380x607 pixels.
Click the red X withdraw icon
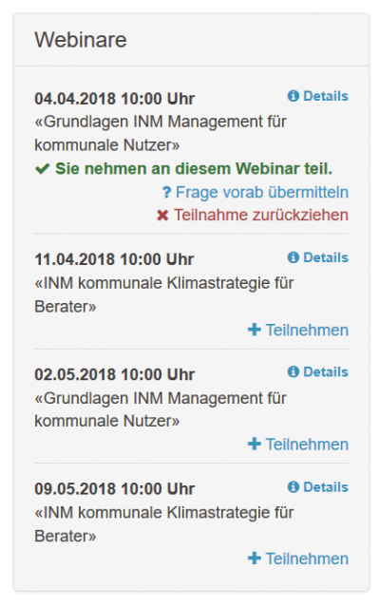(x=162, y=216)
